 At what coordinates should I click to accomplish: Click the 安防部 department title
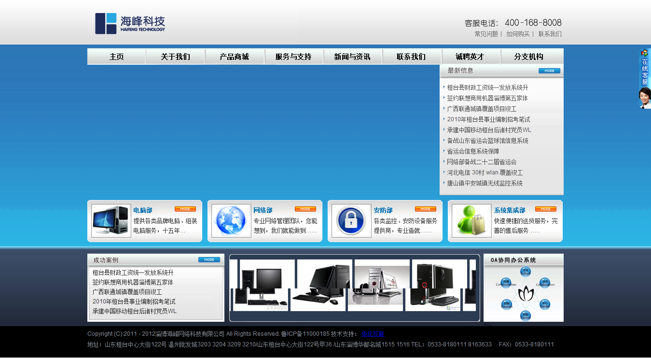pos(383,210)
